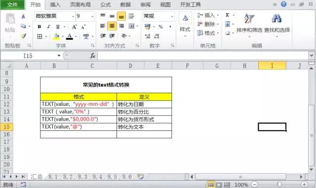Viewport: 316px width, 188px height.
Task: Open the Name Box dropdown arrow
Action: pos(59,56)
